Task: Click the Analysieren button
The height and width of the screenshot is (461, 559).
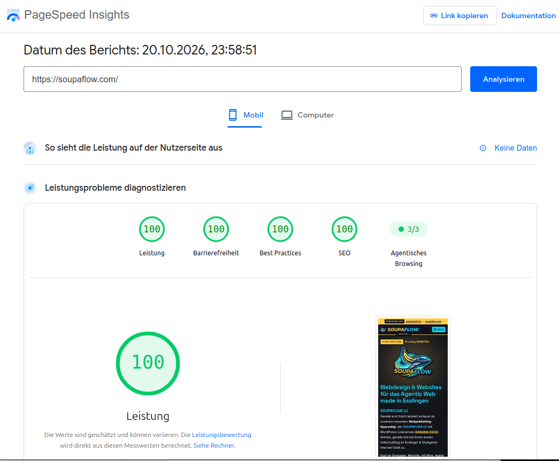Action: click(x=503, y=79)
